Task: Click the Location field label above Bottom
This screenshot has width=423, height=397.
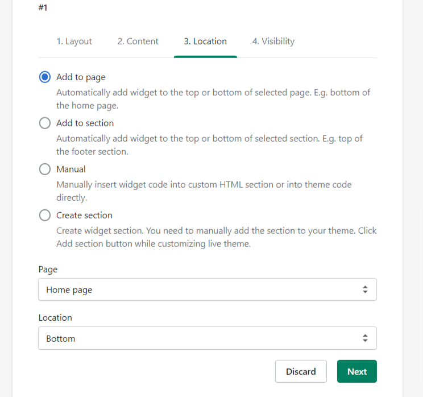Action: click(55, 317)
